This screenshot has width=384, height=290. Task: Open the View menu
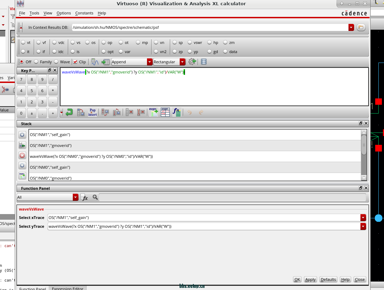point(48,13)
